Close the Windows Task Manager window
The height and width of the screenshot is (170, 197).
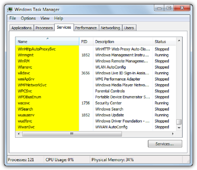click(182, 8)
